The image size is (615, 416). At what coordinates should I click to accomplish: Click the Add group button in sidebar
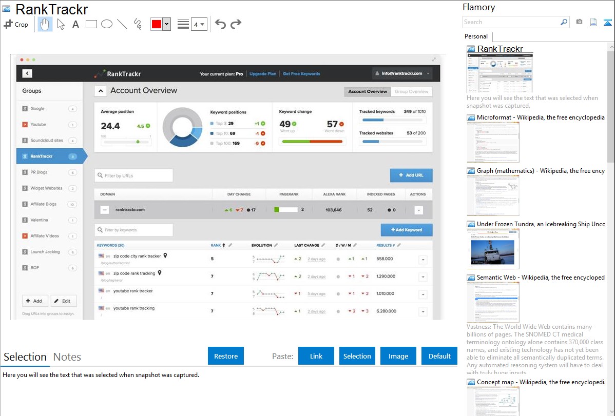(35, 301)
